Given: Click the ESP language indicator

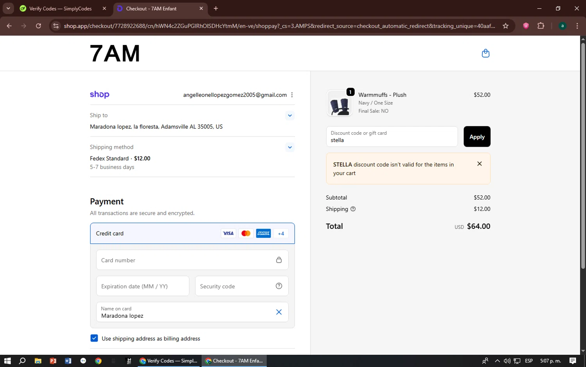Looking at the screenshot, I should point(529,361).
